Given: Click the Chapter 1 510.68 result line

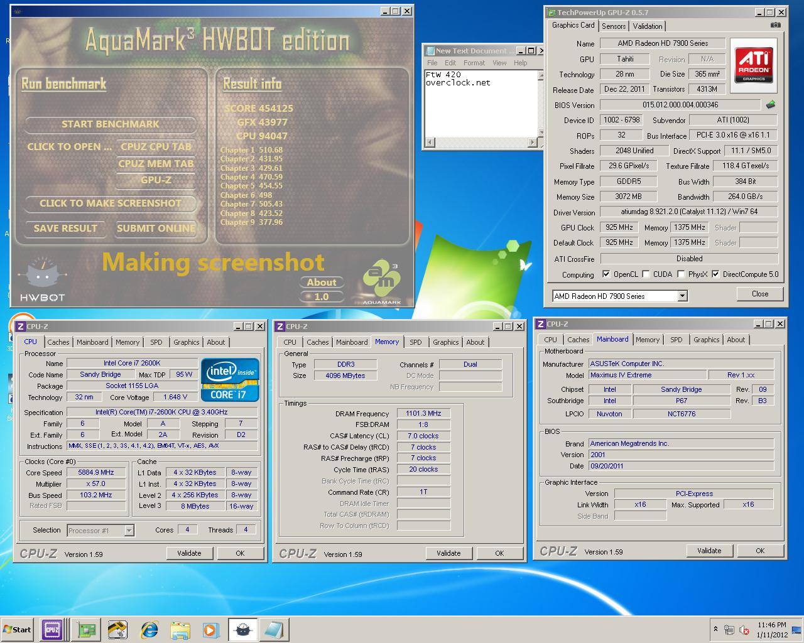Looking at the screenshot, I should tap(251, 150).
